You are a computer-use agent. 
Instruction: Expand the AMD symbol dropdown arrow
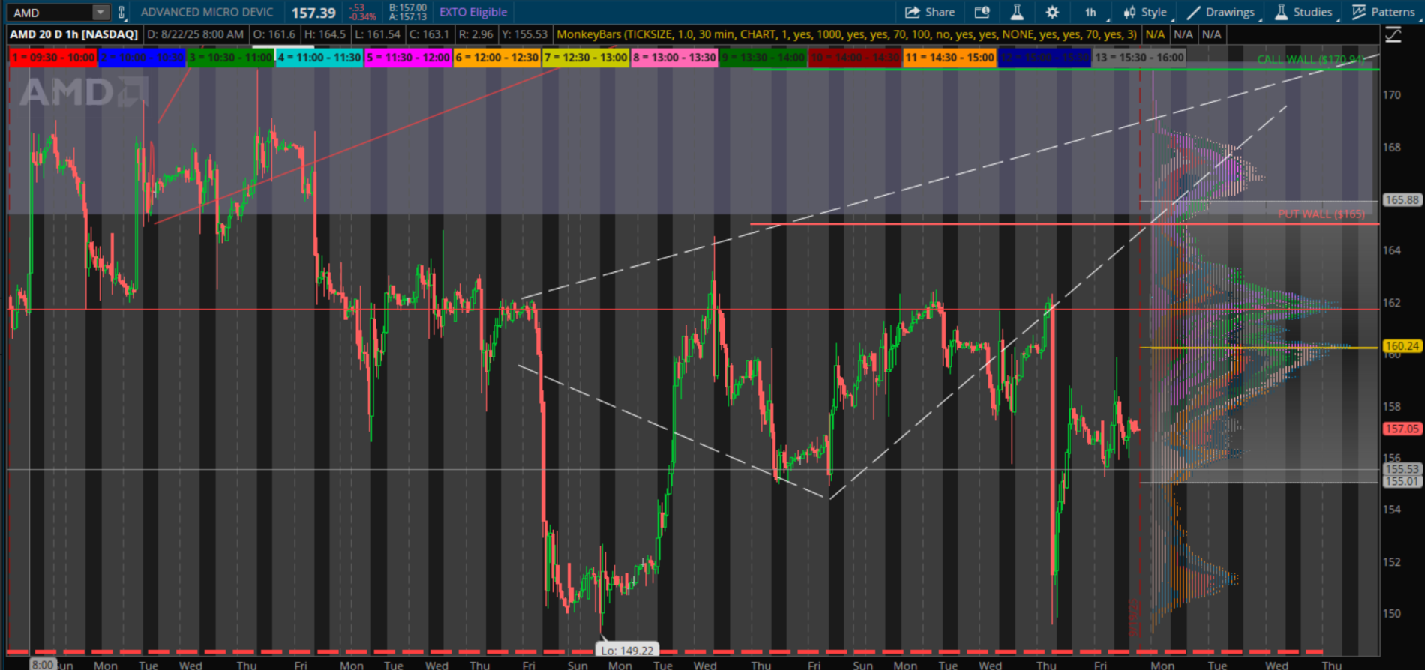click(100, 12)
